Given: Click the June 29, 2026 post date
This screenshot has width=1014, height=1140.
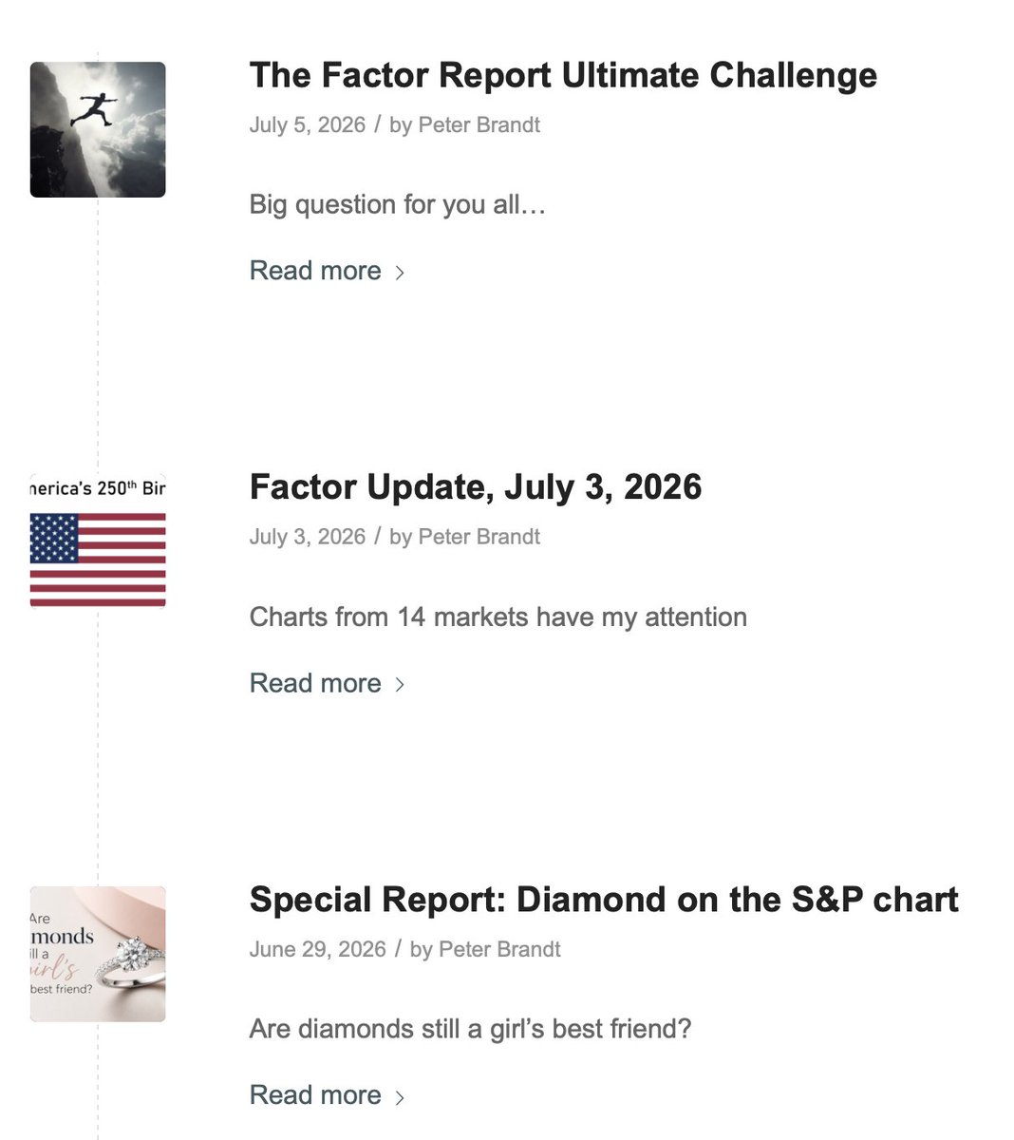Looking at the screenshot, I should click(x=318, y=950).
